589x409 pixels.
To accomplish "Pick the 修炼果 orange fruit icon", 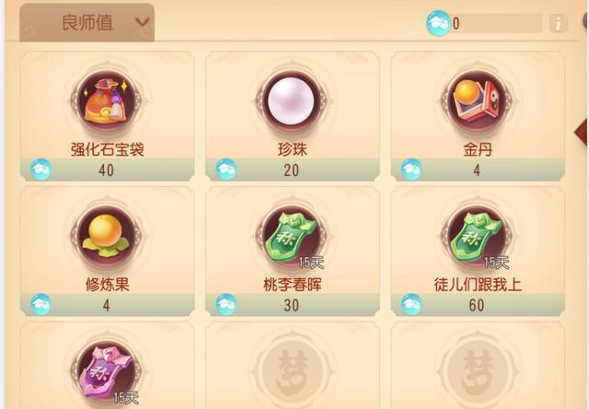I will coord(107,236).
